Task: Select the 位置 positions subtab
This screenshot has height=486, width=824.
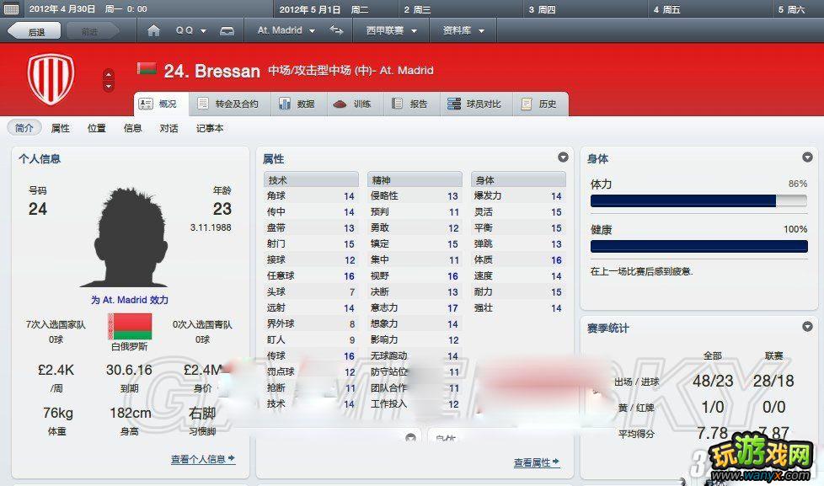Action: click(x=96, y=128)
